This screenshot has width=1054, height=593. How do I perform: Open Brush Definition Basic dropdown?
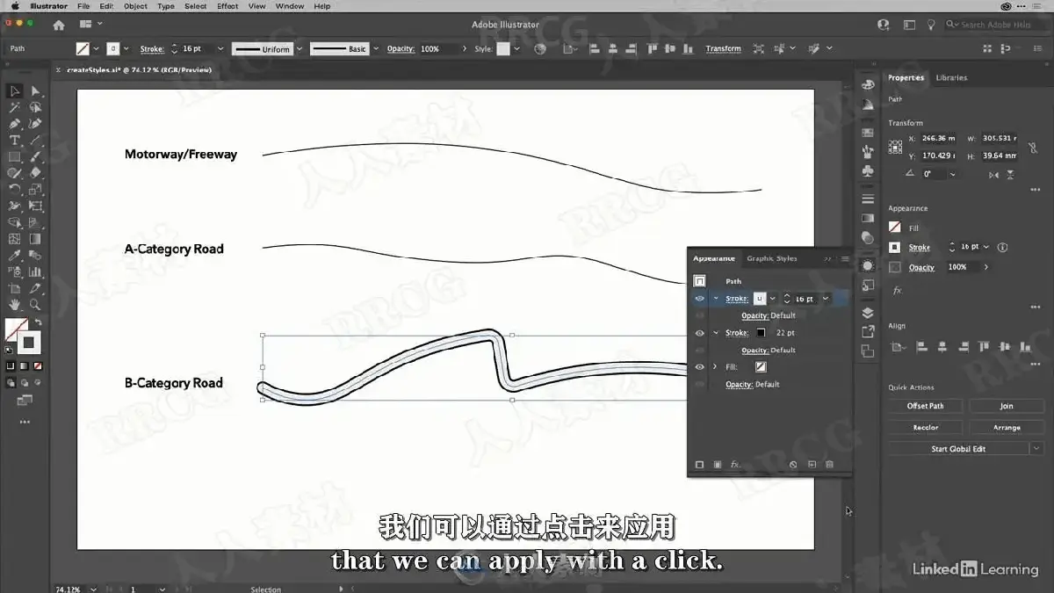tap(375, 49)
